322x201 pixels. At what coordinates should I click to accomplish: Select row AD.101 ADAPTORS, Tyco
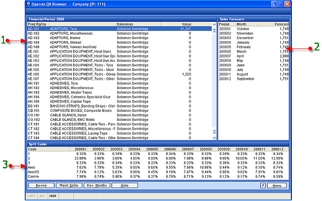120,29
